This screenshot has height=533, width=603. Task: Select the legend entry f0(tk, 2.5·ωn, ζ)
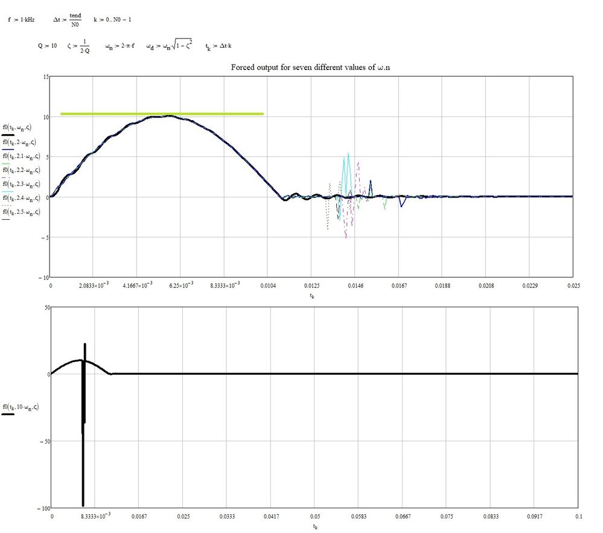21,212
